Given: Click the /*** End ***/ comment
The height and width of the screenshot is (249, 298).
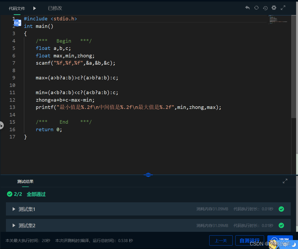Looking at the screenshot, I should [x=64, y=122].
